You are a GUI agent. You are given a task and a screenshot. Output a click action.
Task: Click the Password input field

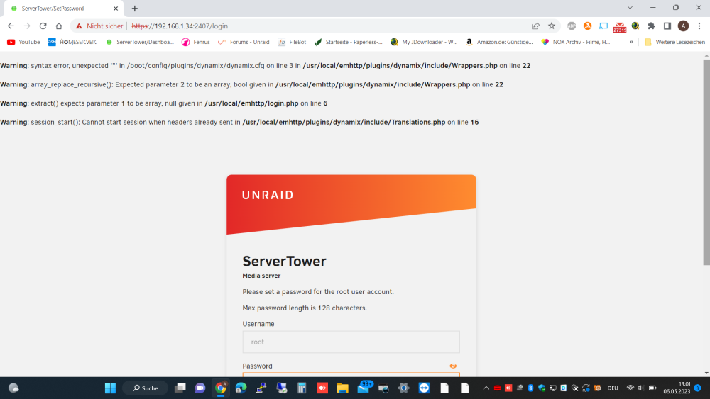[351, 375]
